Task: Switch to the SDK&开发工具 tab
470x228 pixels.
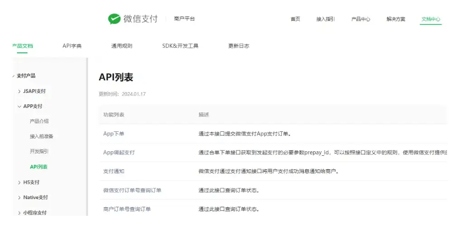Action: click(x=181, y=46)
